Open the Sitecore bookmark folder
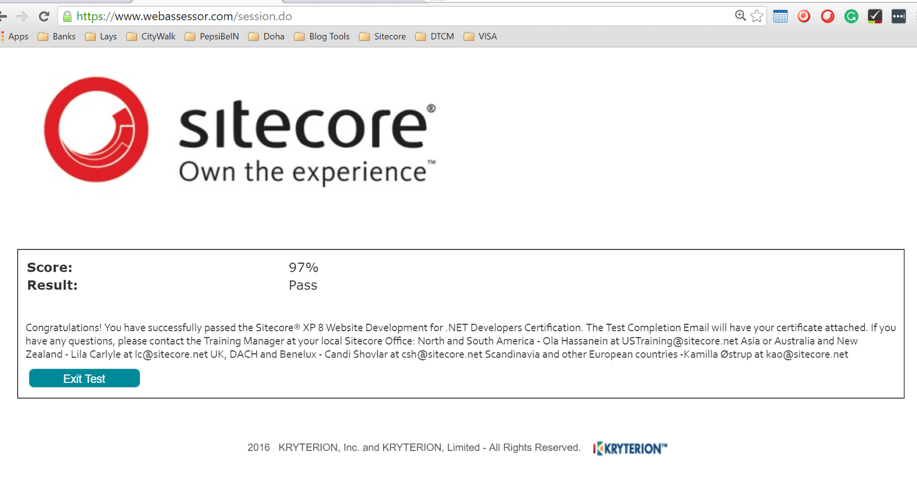 [383, 36]
